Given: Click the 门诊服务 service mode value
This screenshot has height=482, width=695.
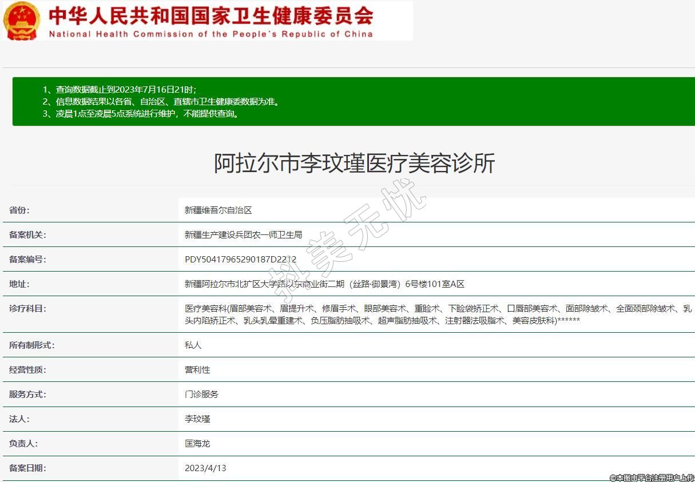Looking at the screenshot, I should [201, 395].
